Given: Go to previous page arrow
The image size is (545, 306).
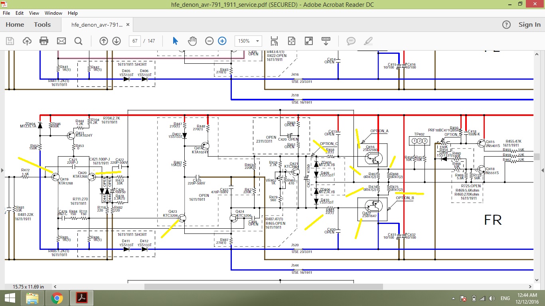Looking at the screenshot, I should pyautogui.click(x=104, y=41).
